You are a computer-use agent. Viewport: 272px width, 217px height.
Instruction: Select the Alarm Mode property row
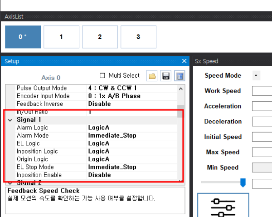click(x=45, y=135)
